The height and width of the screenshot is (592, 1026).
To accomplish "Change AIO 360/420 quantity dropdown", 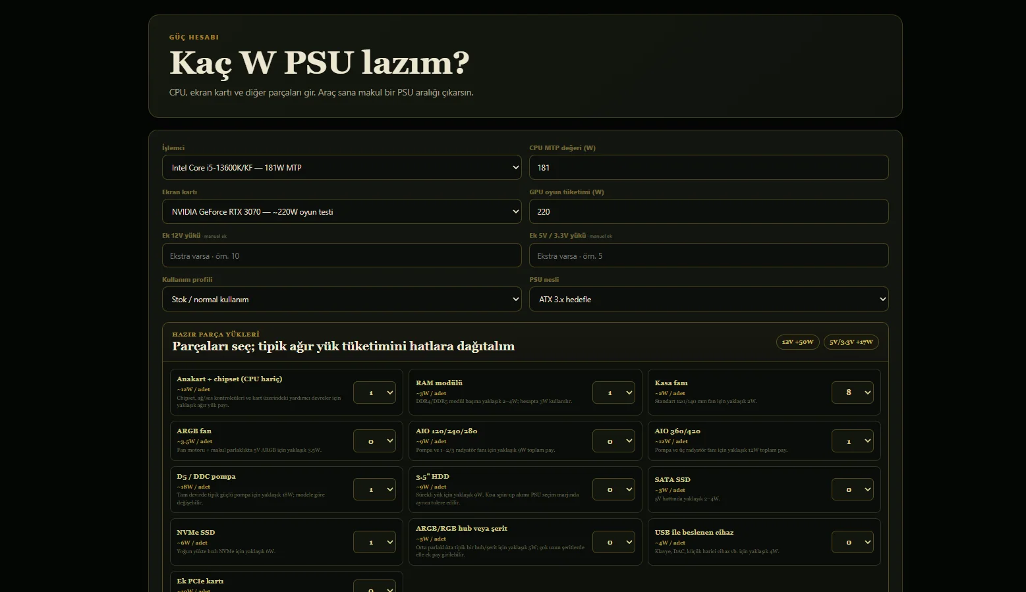I will [853, 441].
